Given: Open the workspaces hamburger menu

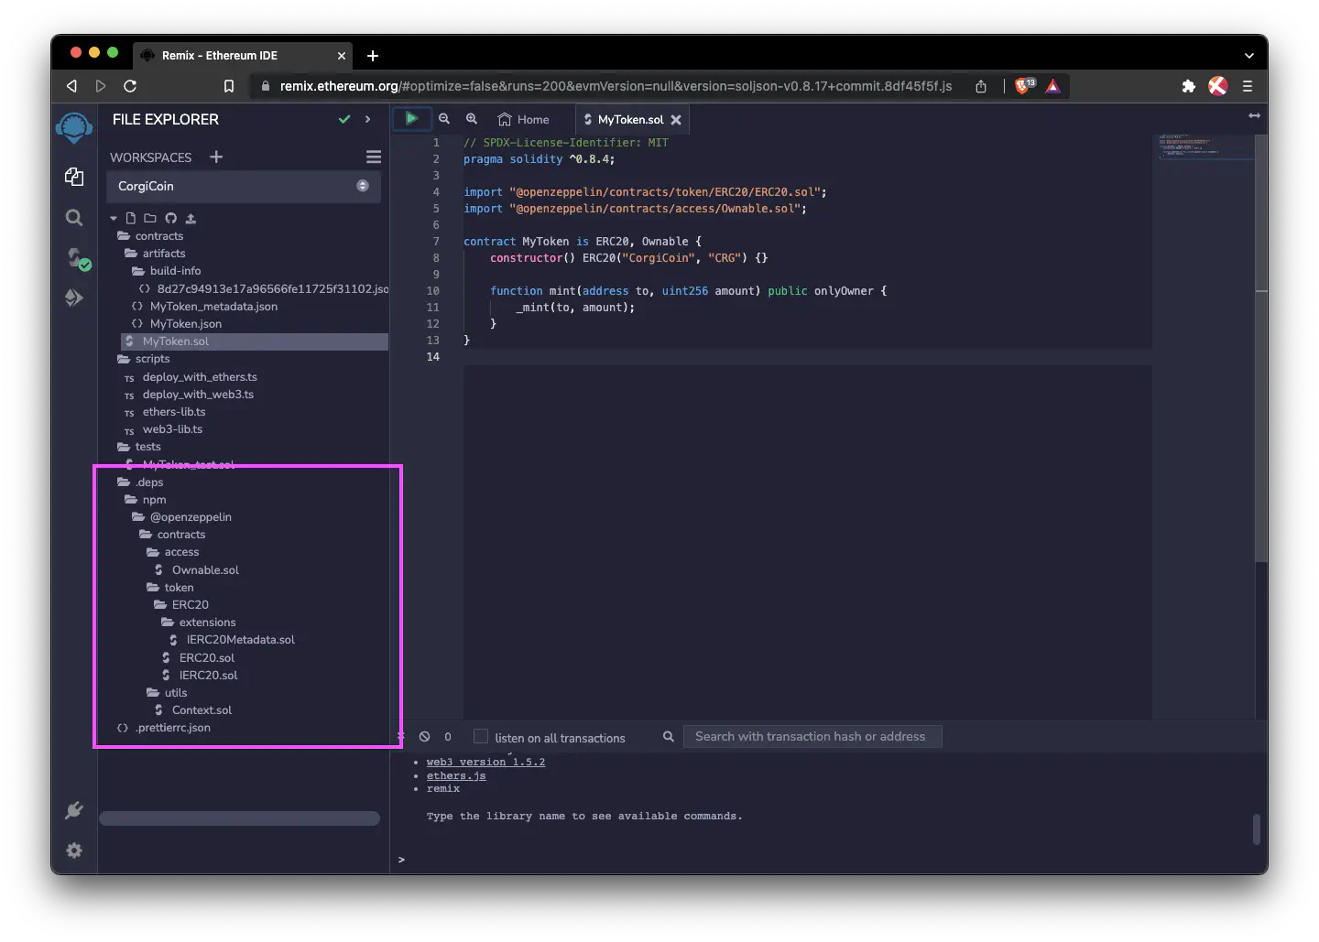Looking at the screenshot, I should pos(374,157).
